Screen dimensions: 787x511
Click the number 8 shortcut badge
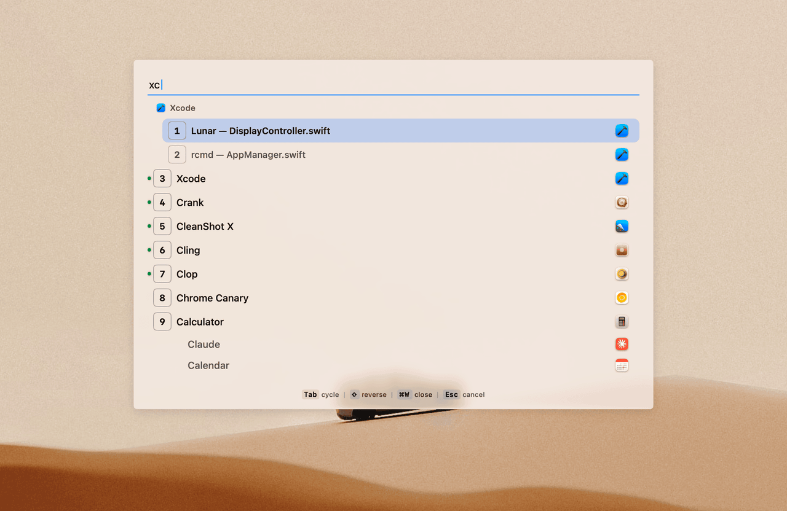162,298
